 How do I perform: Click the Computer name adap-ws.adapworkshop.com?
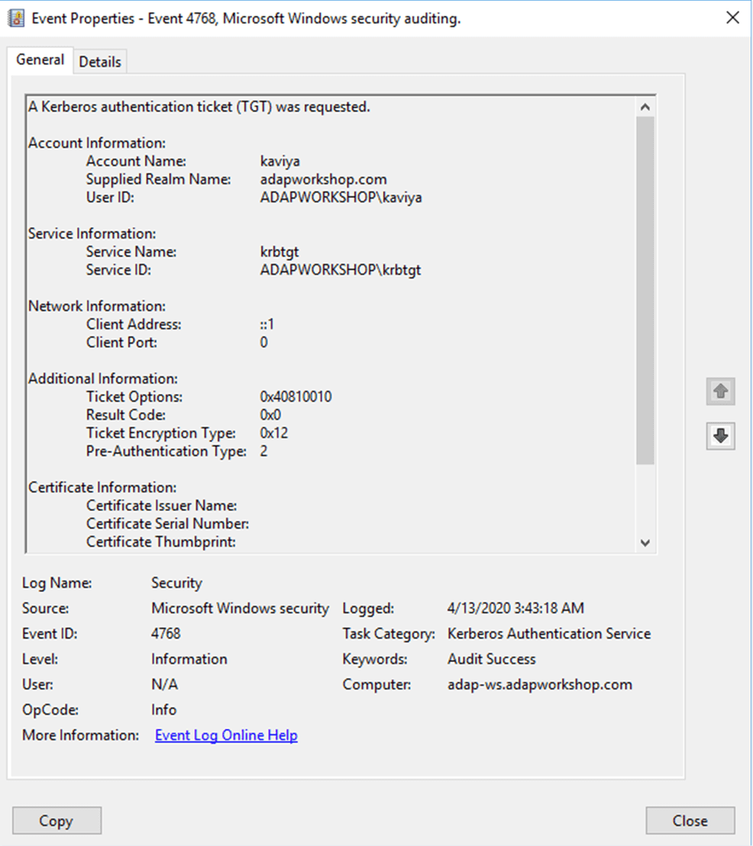(541, 684)
